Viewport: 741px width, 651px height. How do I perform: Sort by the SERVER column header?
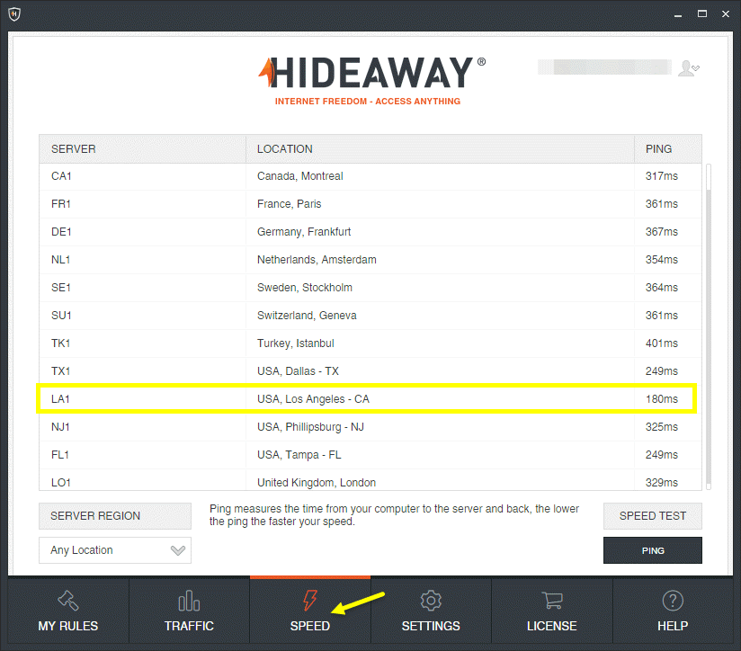142,149
